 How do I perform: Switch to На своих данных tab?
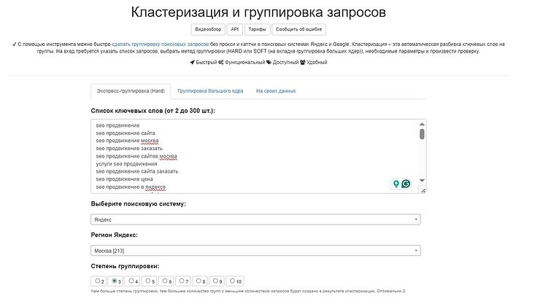click(x=276, y=91)
